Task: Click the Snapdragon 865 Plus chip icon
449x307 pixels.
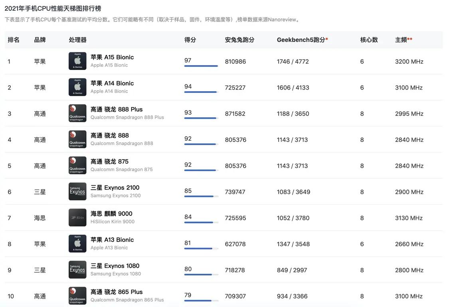Action: [x=77, y=296]
